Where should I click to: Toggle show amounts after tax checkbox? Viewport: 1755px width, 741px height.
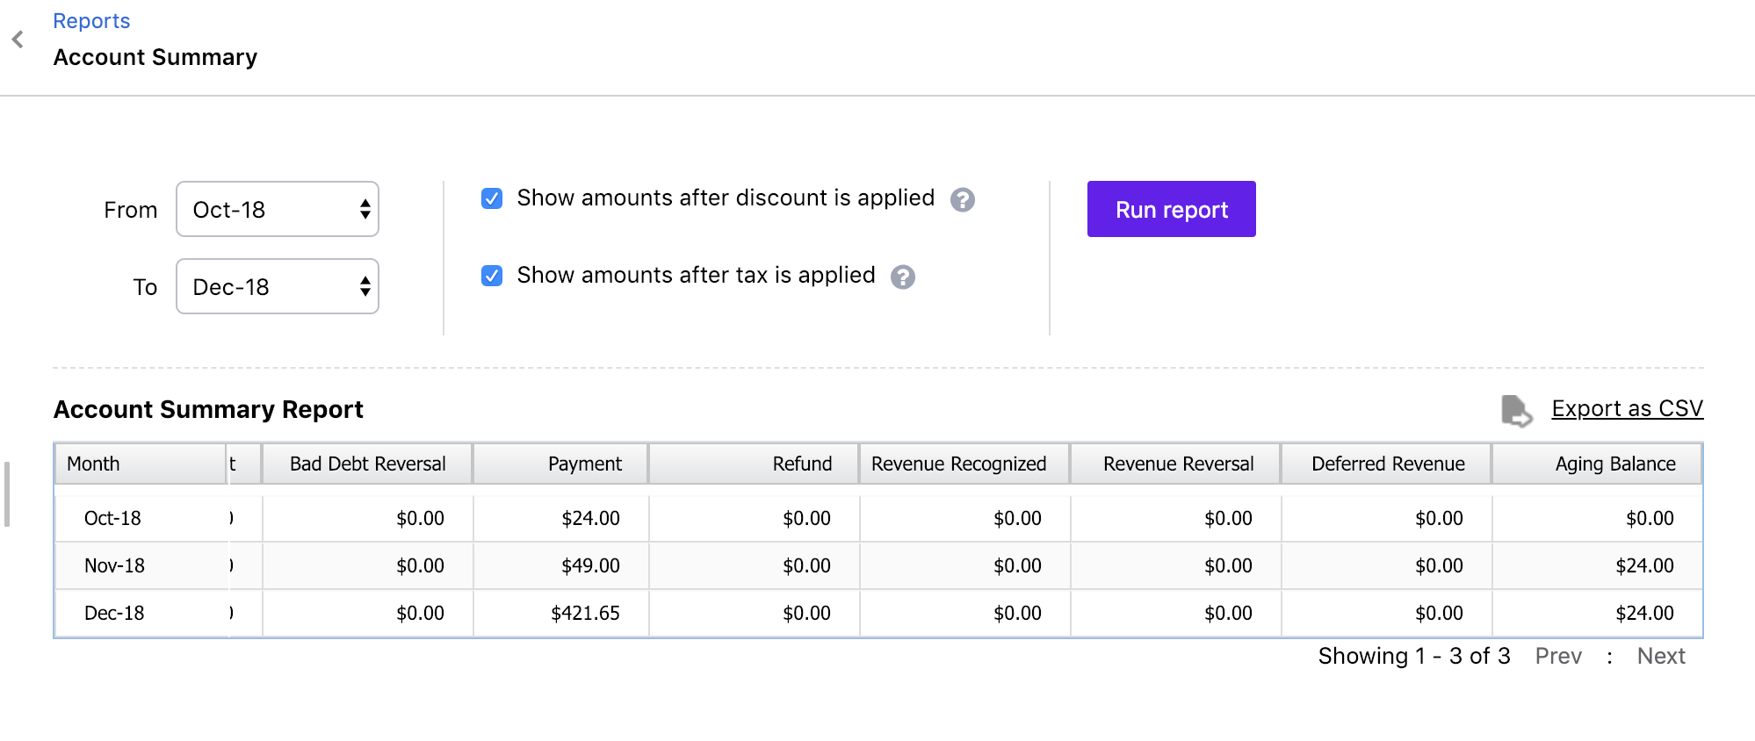[x=492, y=276]
